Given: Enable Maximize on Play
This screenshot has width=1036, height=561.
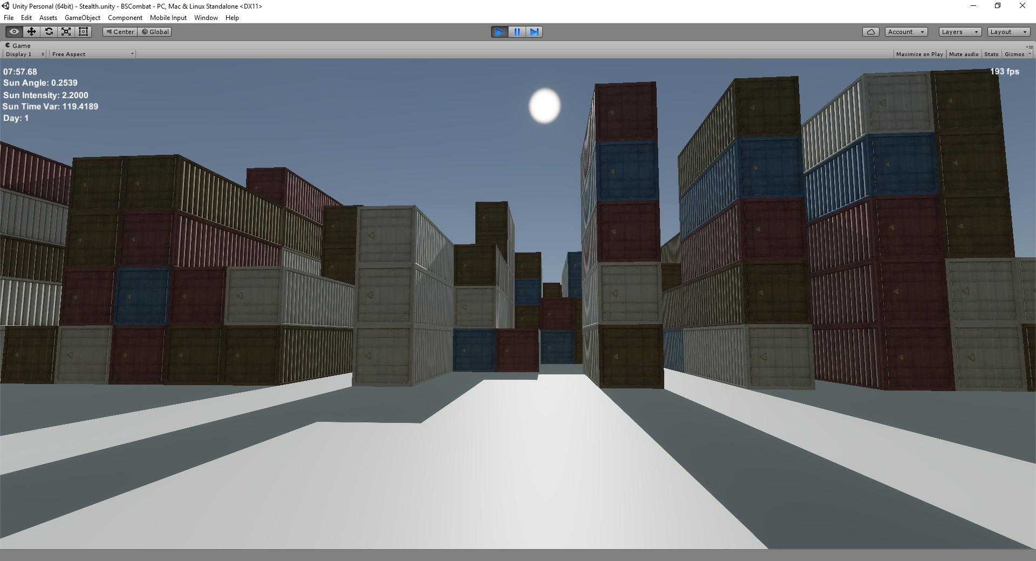Looking at the screenshot, I should coord(919,54).
